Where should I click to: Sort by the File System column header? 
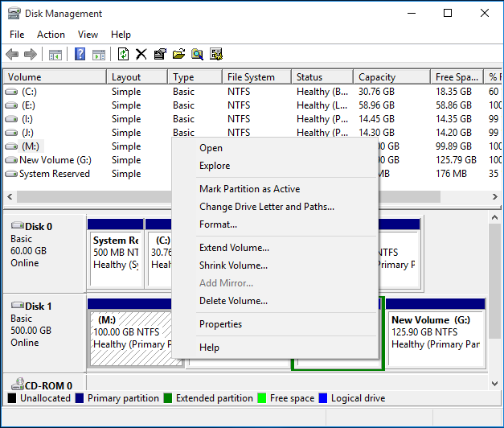pos(256,77)
